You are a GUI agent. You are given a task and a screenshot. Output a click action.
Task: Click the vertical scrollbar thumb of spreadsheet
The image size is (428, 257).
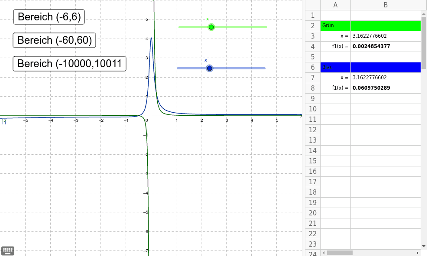424,43
